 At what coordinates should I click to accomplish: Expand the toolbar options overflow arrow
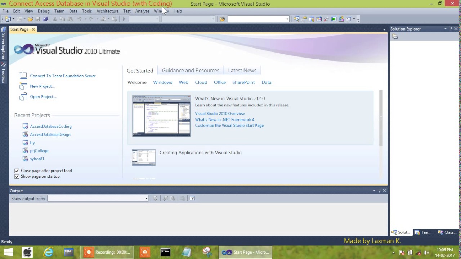tap(358, 19)
